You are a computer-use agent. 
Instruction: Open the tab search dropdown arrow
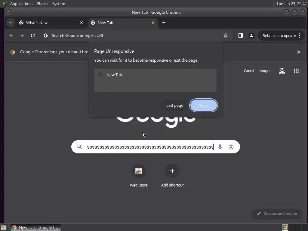tap(11, 23)
